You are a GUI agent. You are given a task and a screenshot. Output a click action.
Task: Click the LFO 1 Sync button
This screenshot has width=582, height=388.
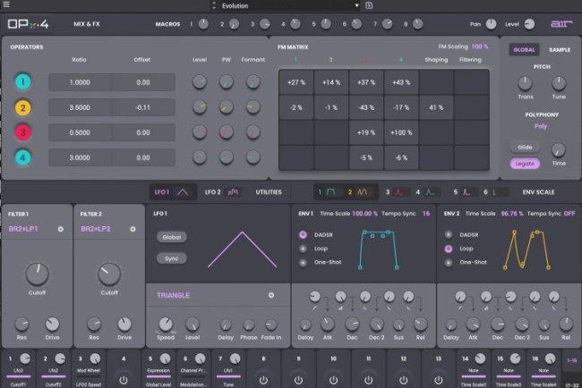tap(172, 258)
